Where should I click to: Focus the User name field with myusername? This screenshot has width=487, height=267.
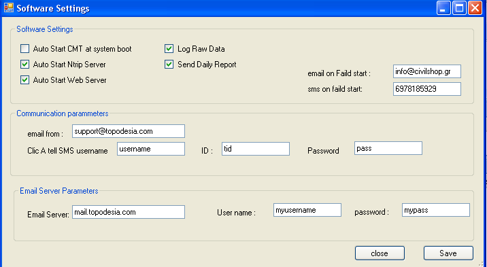pyautogui.click(x=307, y=210)
